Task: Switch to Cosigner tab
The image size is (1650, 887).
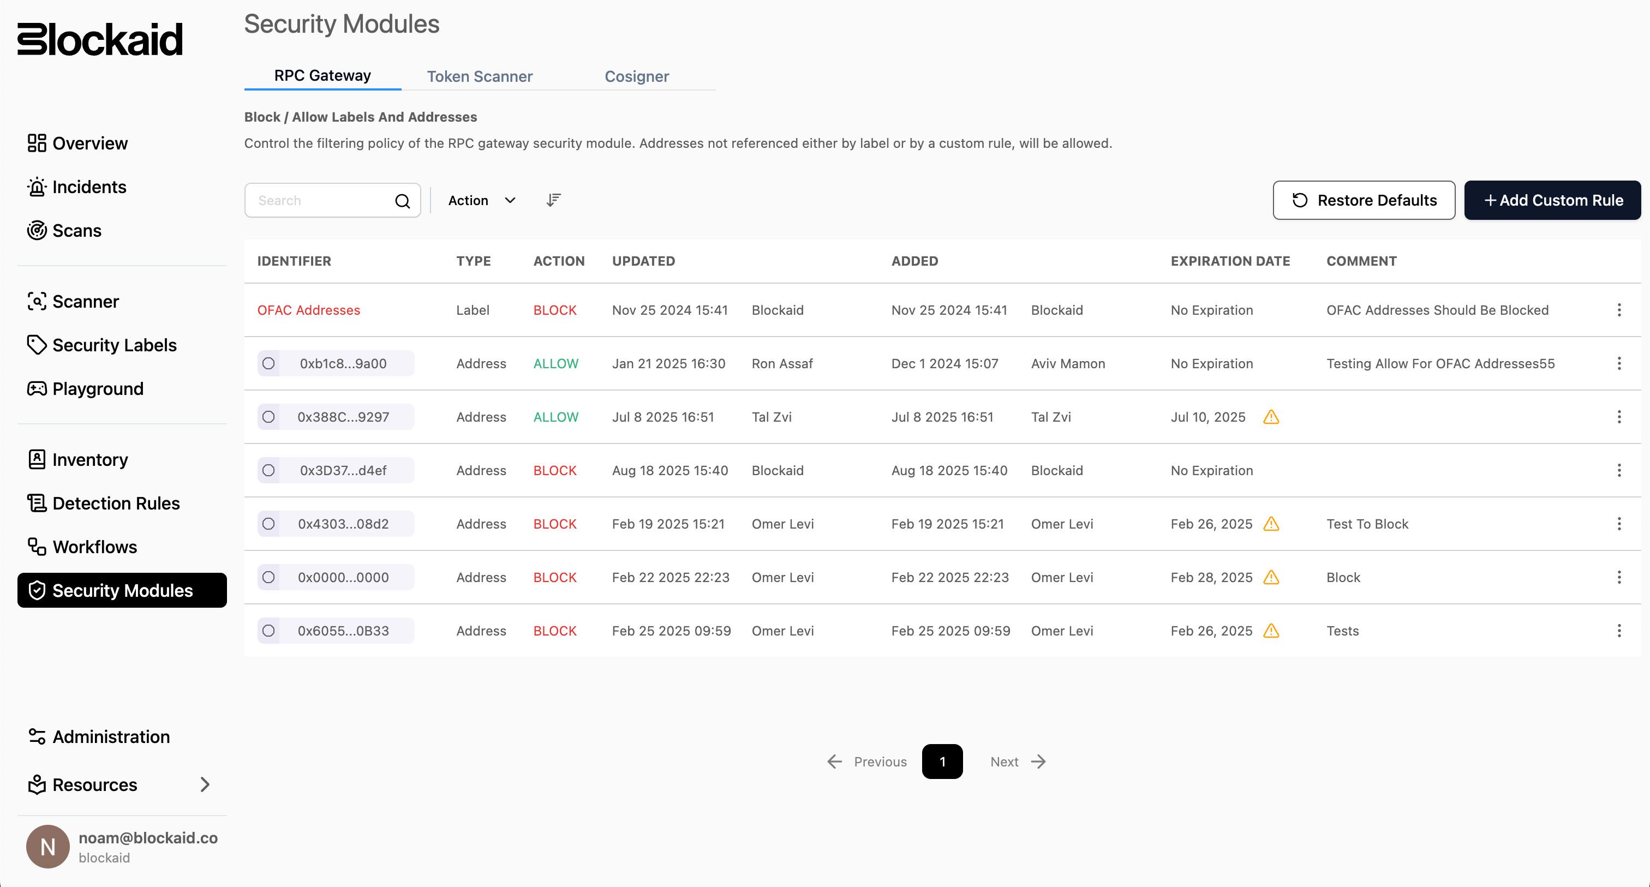Action: pyautogui.click(x=637, y=76)
